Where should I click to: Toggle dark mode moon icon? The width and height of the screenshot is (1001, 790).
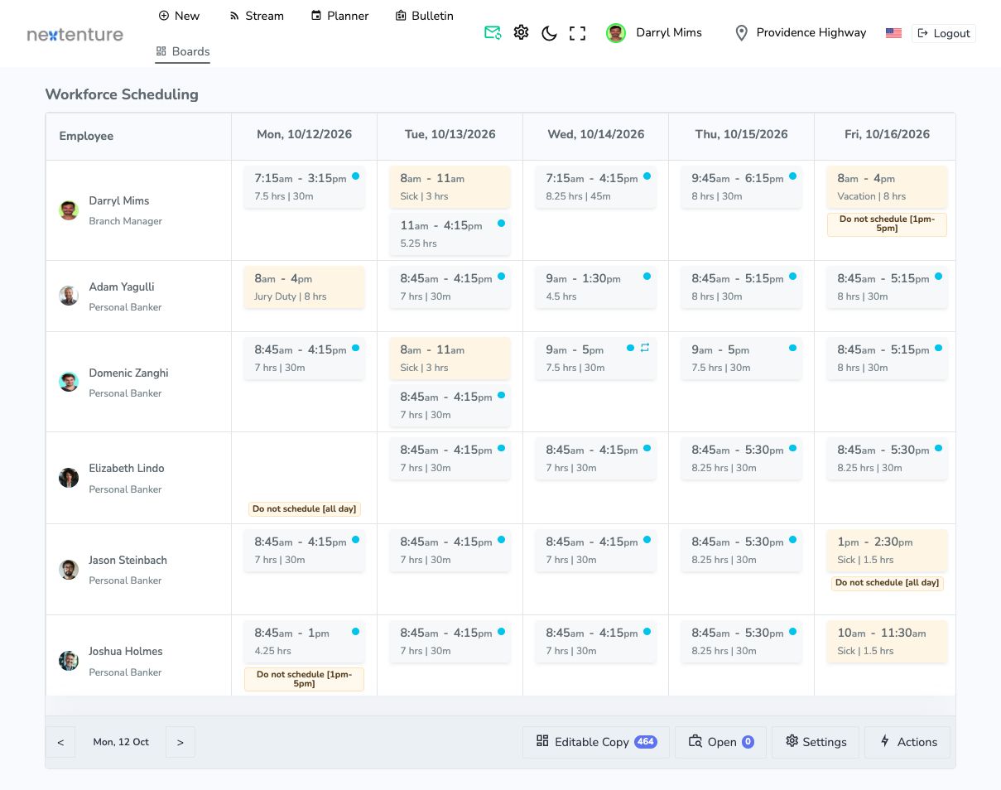tap(549, 33)
